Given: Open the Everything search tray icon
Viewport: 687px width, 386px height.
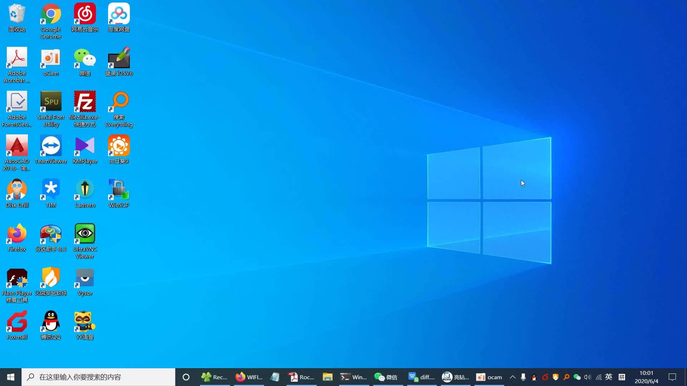Looking at the screenshot, I should pos(566,377).
